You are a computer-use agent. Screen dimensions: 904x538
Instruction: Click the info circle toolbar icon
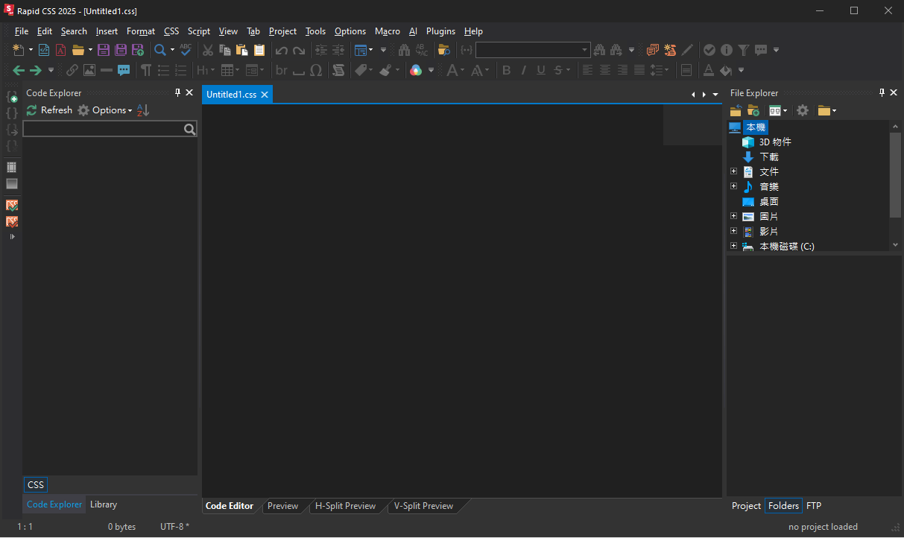tap(726, 50)
